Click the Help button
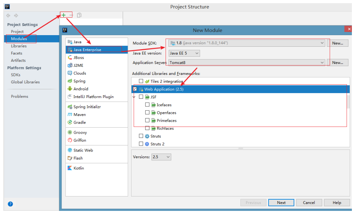The height and width of the screenshot is (213, 354). [x=337, y=202]
